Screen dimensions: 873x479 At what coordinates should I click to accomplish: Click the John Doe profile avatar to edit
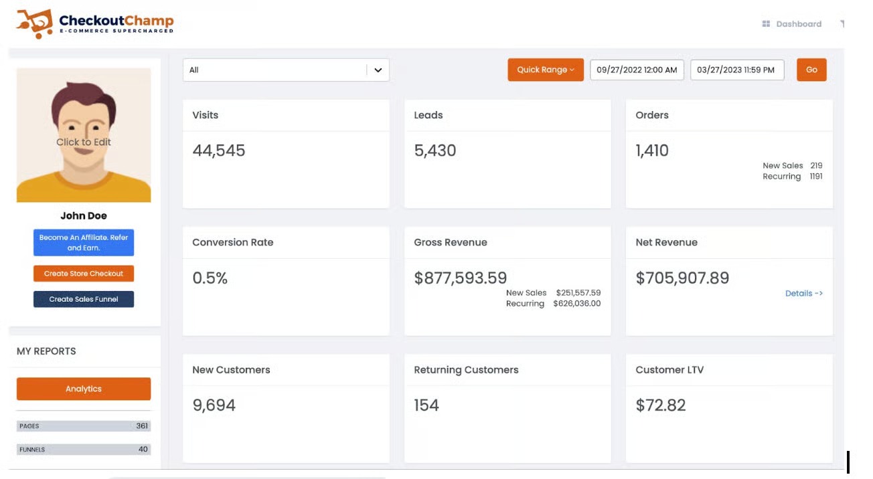[x=84, y=136]
